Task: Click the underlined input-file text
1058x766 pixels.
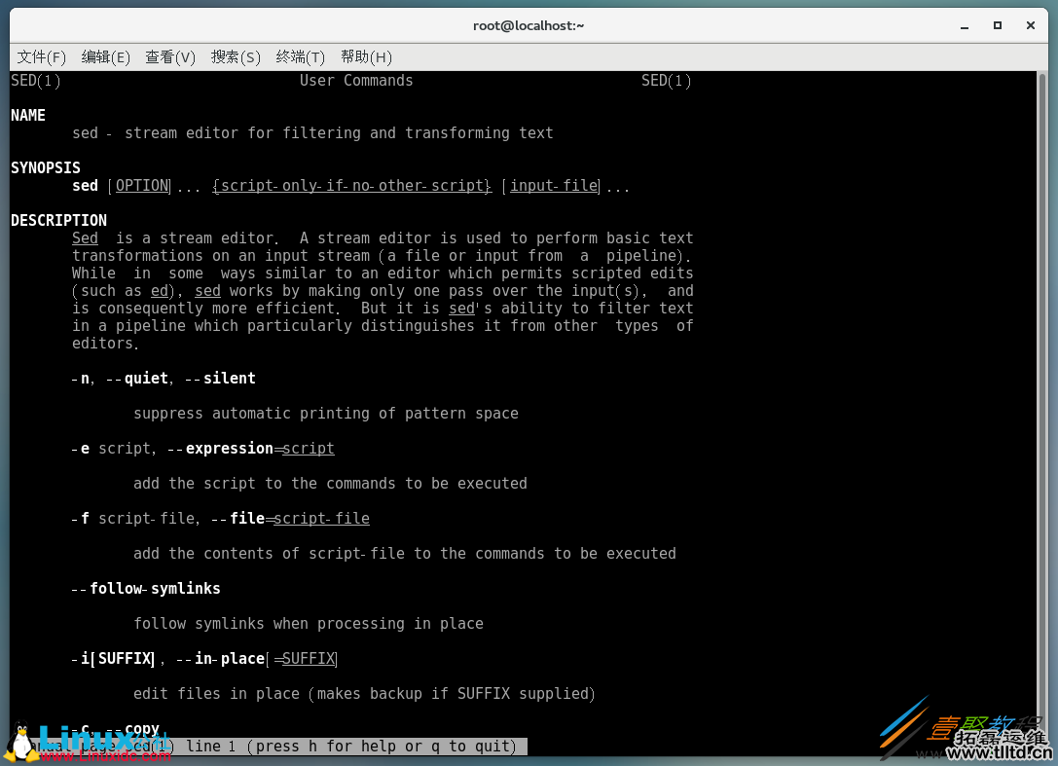Action: click(553, 185)
